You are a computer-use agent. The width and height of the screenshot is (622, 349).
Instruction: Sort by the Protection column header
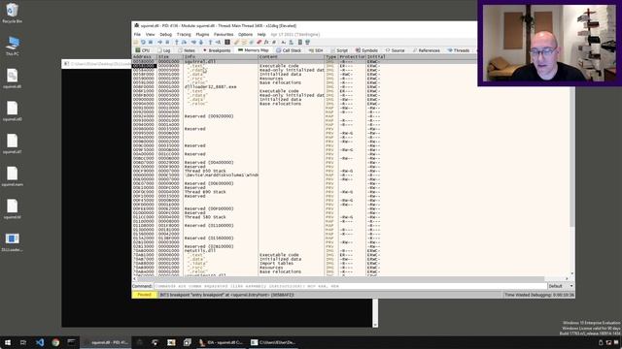(x=352, y=57)
